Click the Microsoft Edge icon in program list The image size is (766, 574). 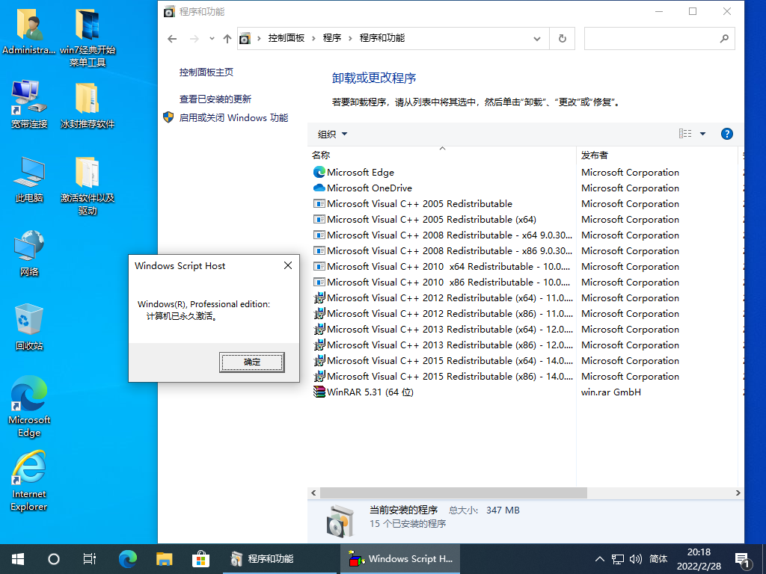click(x=319, y=172)
